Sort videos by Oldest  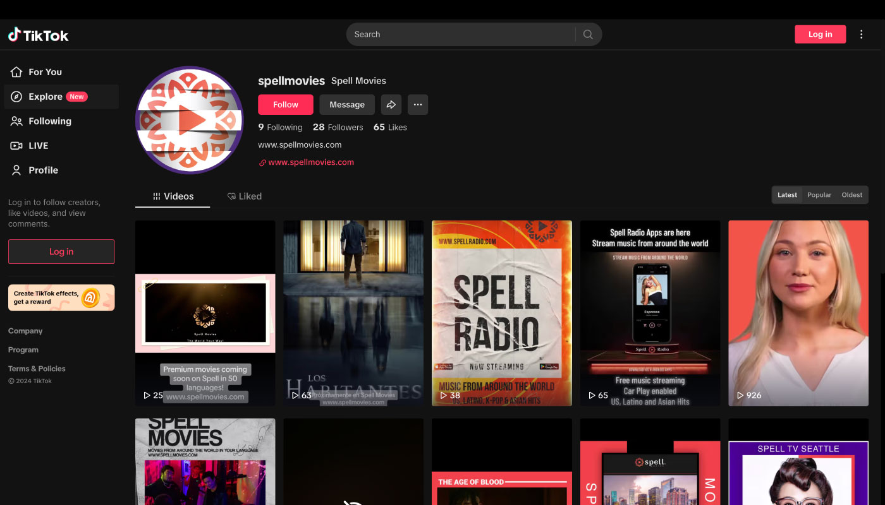(851, 195)
